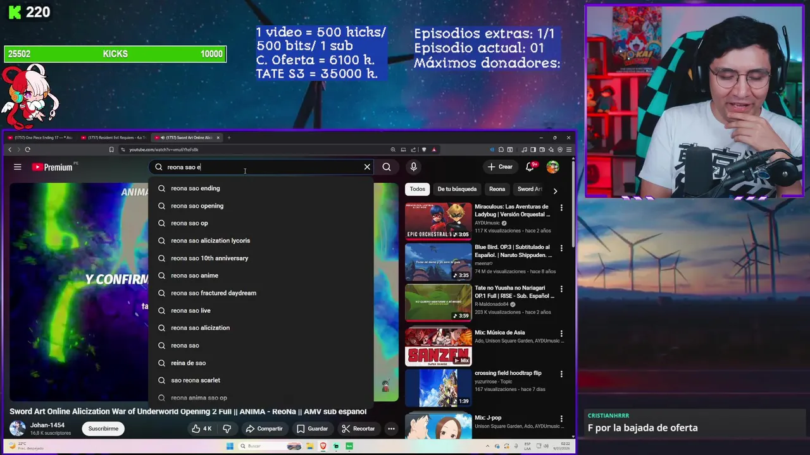This screenshot has width=810, height=455.
Task: Go back in browser history
Action: pyautogui.click(x=9, y=150)
